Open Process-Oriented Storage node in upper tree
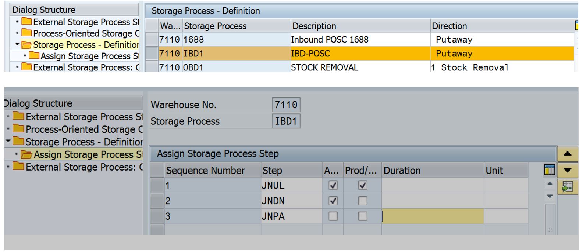579x252 pixels. [86, 33]
